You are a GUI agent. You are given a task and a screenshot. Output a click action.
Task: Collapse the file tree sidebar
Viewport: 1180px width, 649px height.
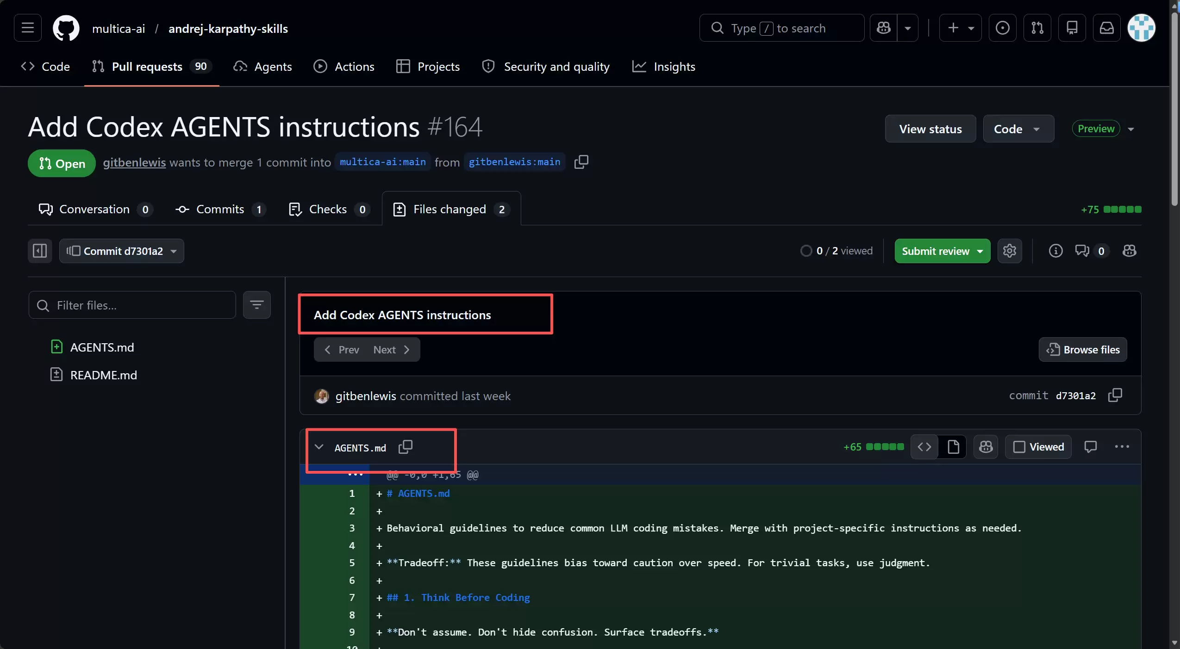[x=40, y=251]
